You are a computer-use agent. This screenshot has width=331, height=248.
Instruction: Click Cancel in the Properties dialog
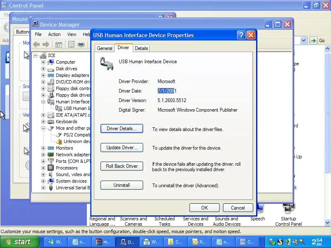(x=238, y=208)
